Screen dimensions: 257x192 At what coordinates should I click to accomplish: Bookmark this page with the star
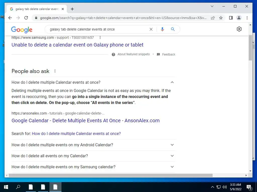221,18
